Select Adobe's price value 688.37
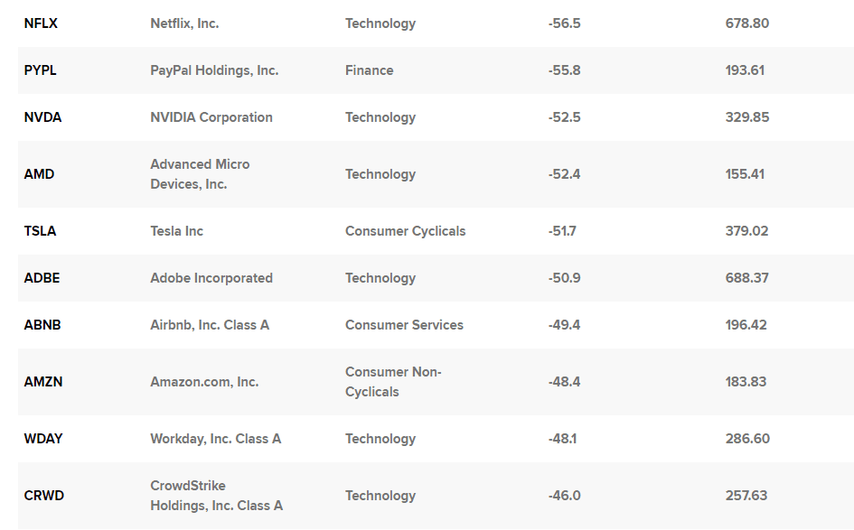Viewport: 854px width, 530px height. click(x=746, y=278)
